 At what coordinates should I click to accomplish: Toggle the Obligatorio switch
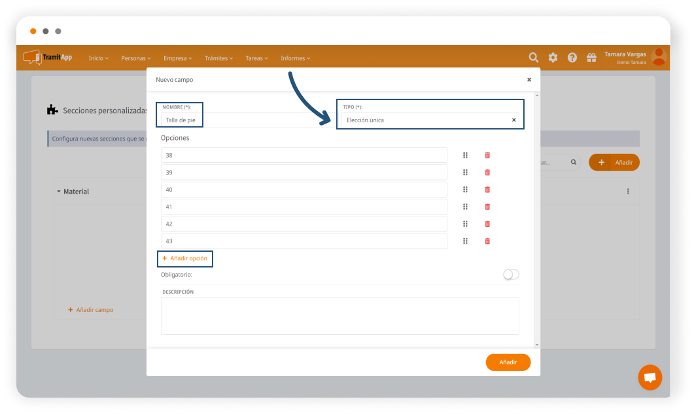coord(511,275)
